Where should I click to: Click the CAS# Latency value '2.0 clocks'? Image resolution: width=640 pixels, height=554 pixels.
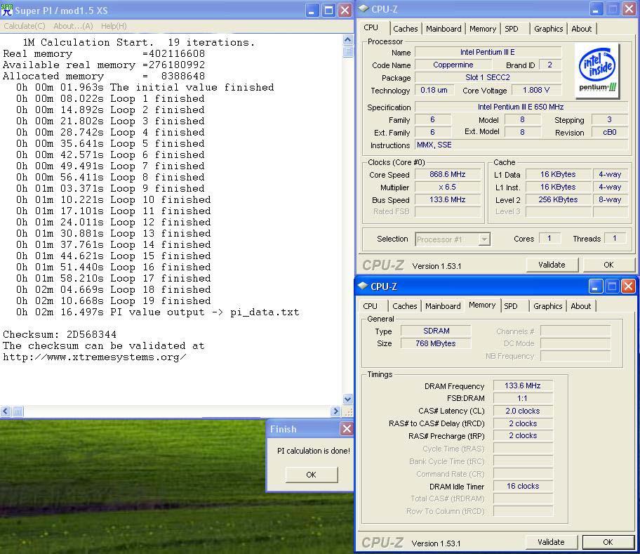(523, 411)
